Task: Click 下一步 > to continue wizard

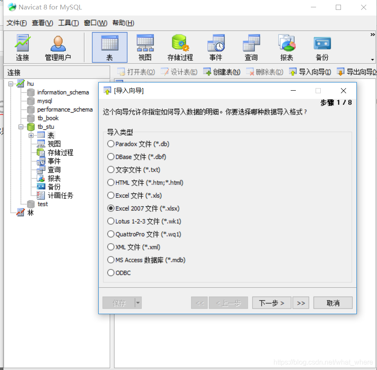Action: 272,303
